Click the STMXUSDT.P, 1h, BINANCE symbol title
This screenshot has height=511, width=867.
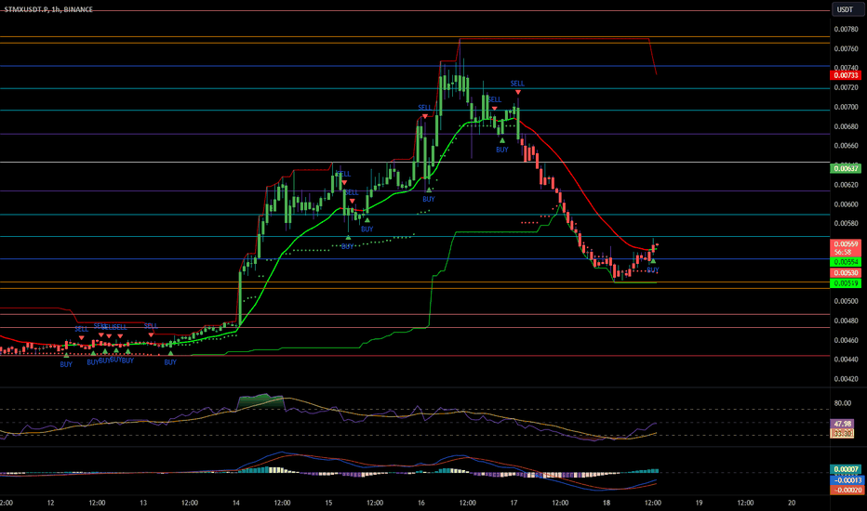pyautogui.click(x=48, y=9)
